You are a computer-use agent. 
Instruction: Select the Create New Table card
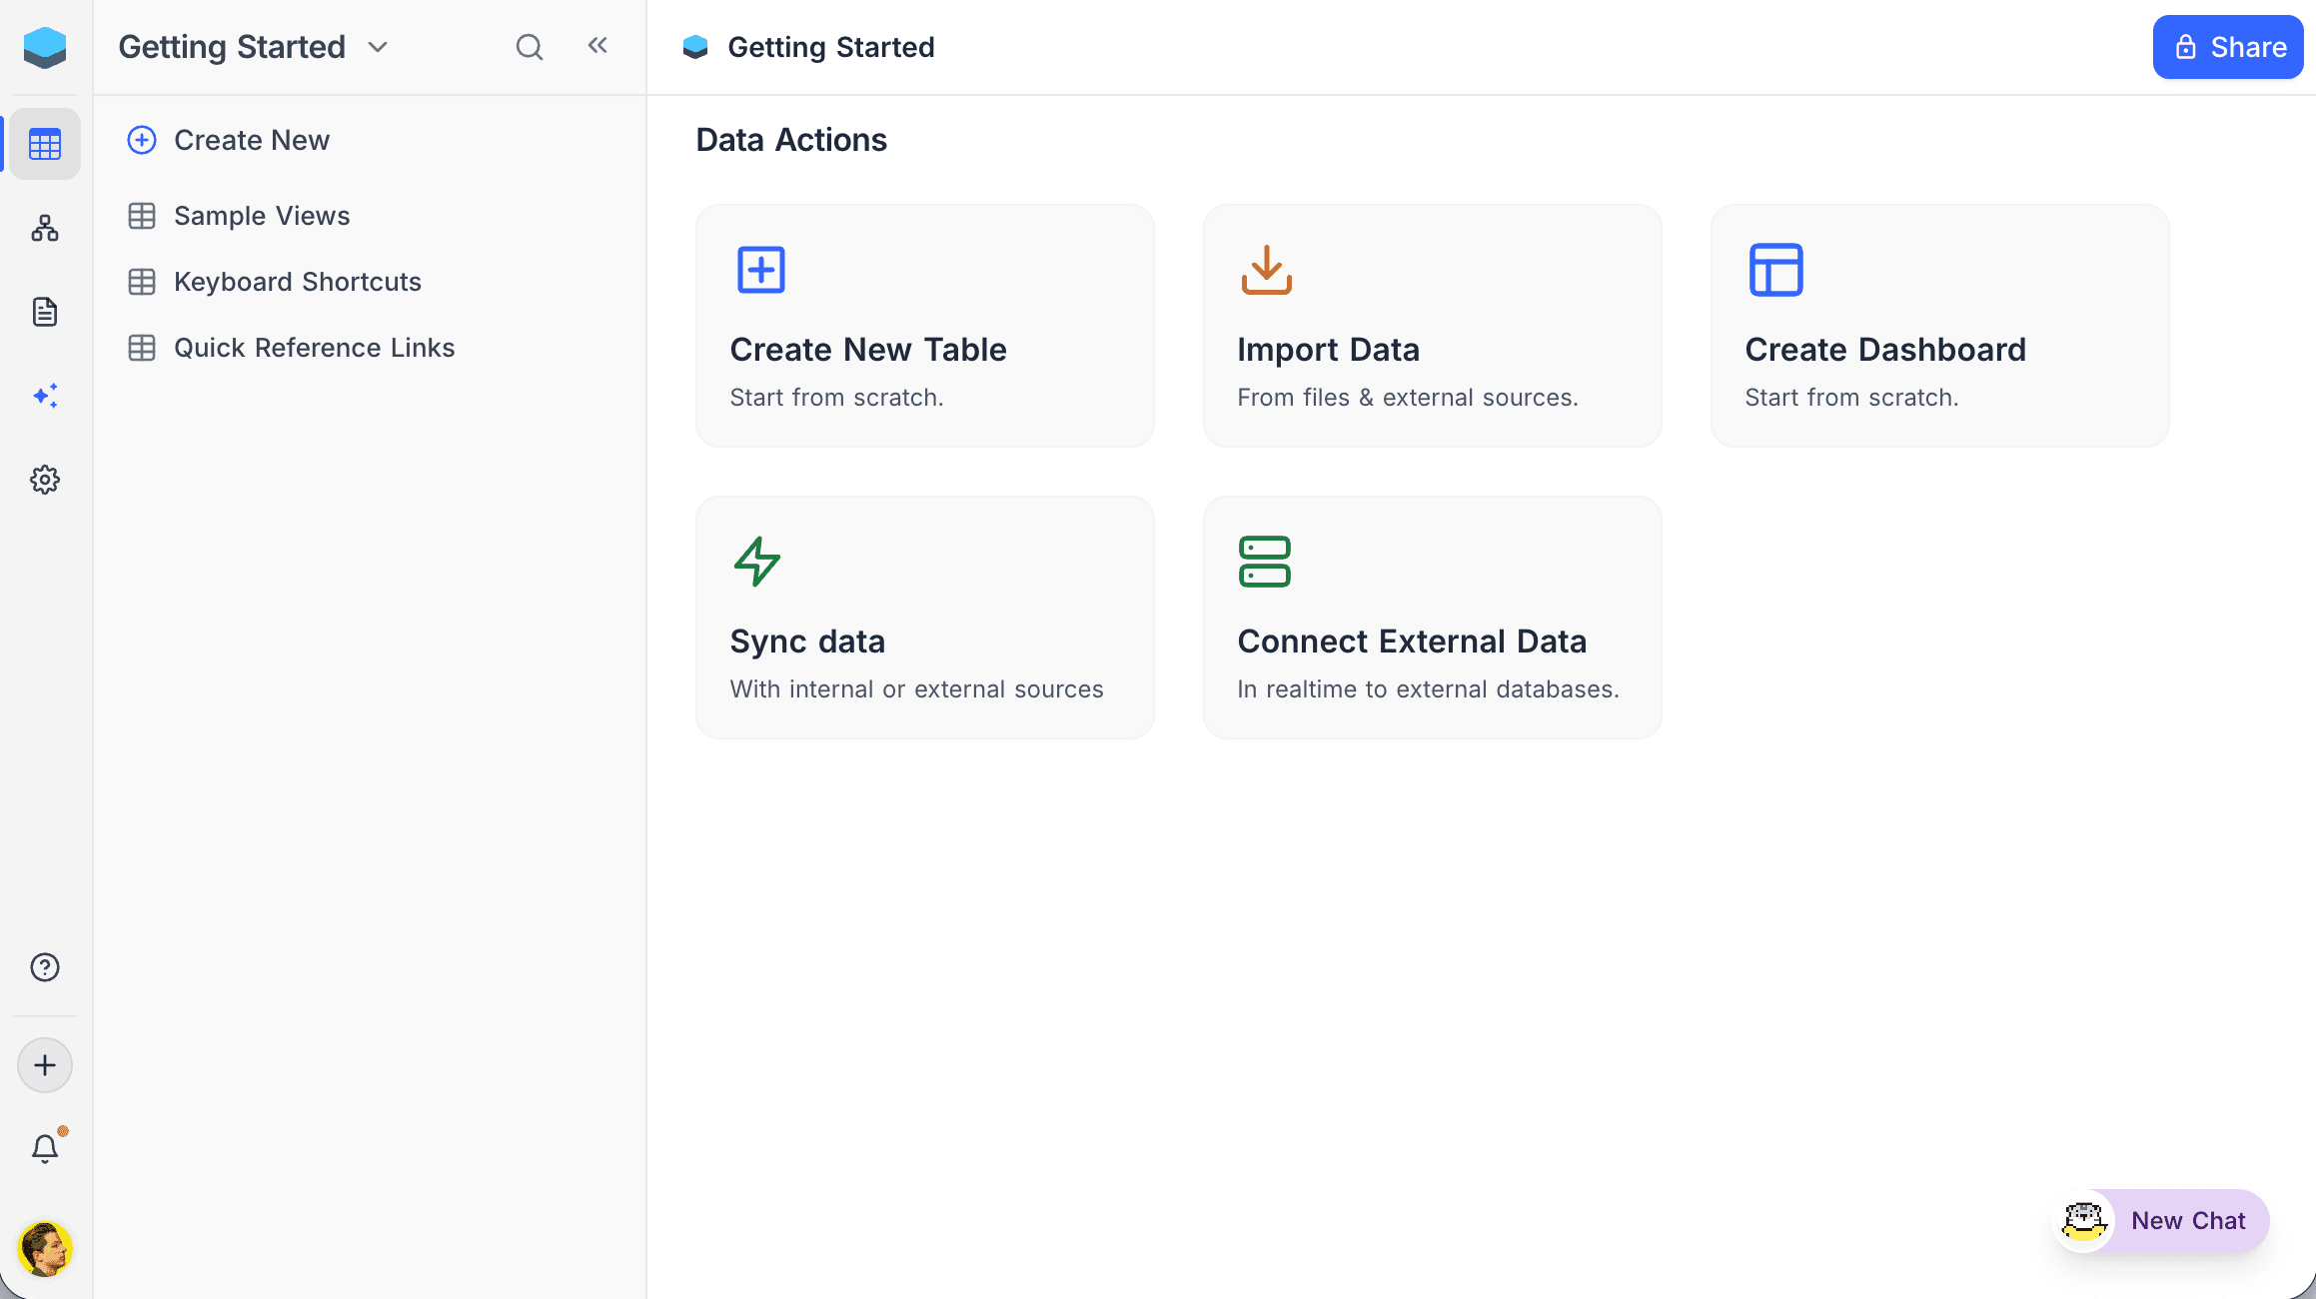click(x=924, y=326)
